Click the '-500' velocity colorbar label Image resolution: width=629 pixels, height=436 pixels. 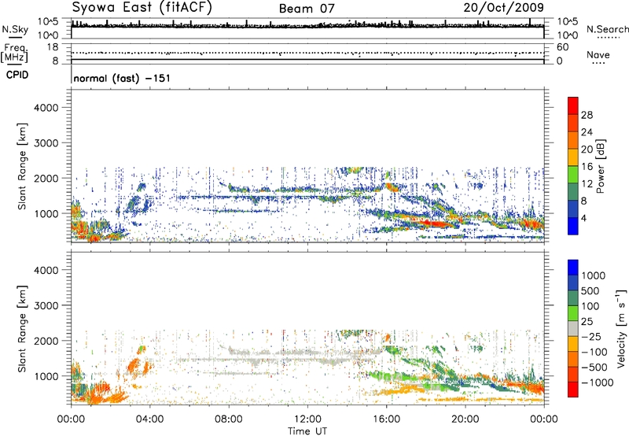tap(594, 367)
